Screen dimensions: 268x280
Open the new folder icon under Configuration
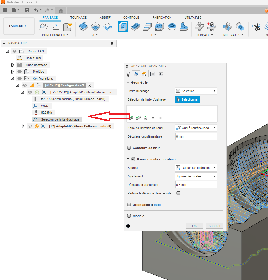coord(43,27)
